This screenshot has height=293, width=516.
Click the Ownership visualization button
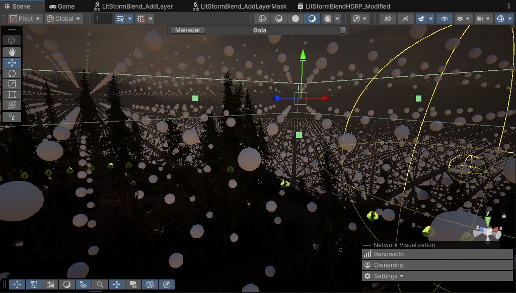coord(389,265)
